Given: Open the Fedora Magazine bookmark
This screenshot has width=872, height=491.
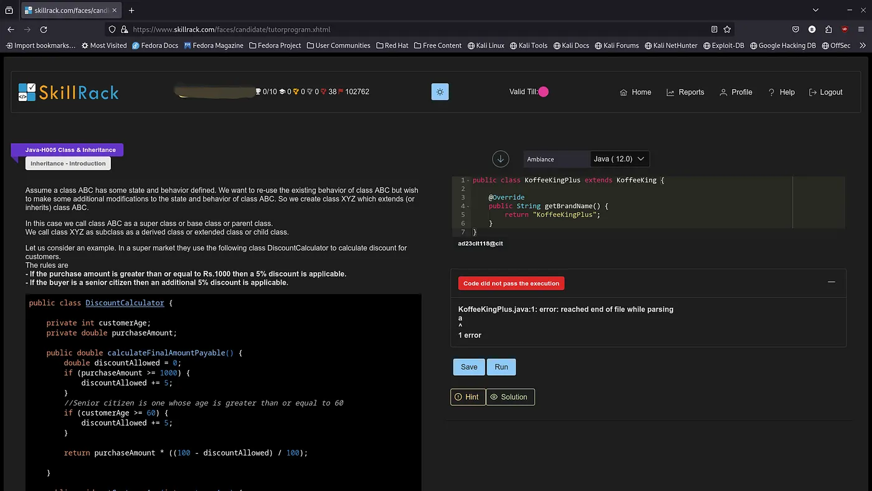Looking at the screenshot, I should point(214,45).
